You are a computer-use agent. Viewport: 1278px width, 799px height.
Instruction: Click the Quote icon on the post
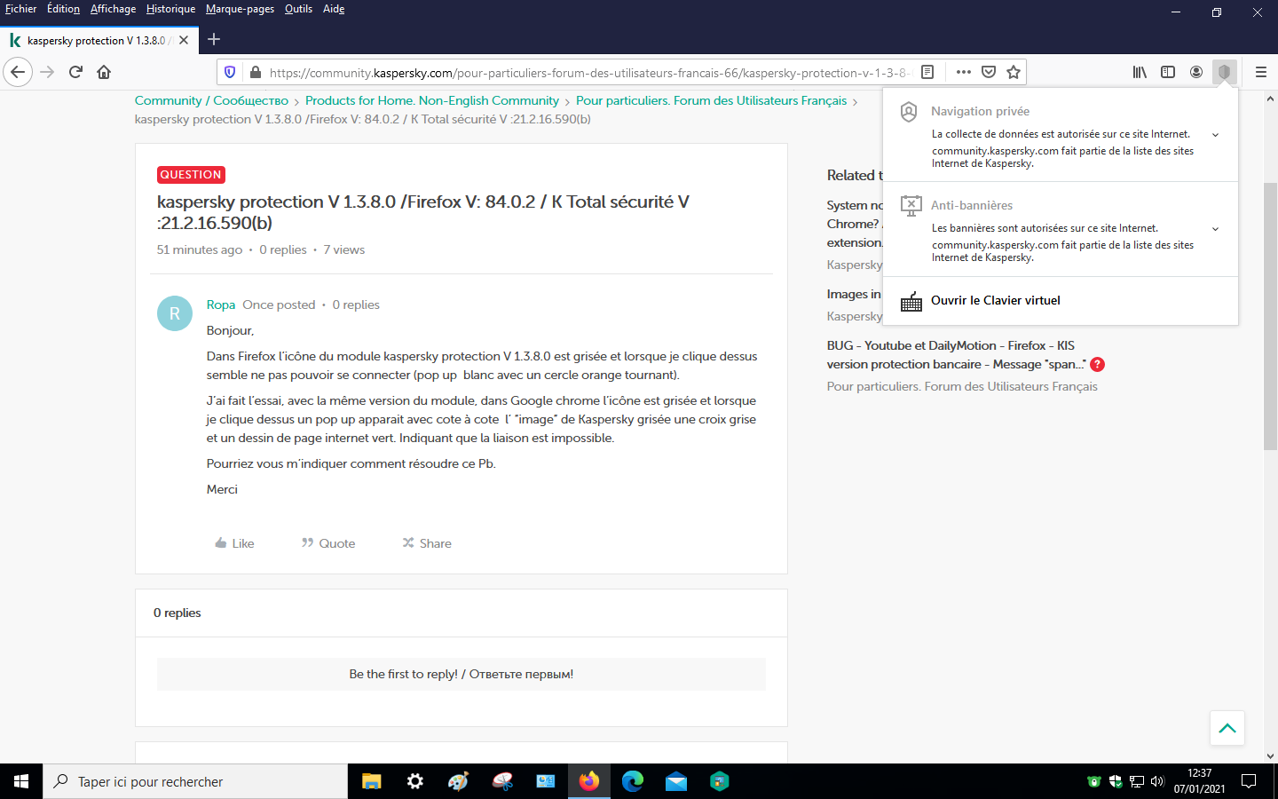coord(307,543)
